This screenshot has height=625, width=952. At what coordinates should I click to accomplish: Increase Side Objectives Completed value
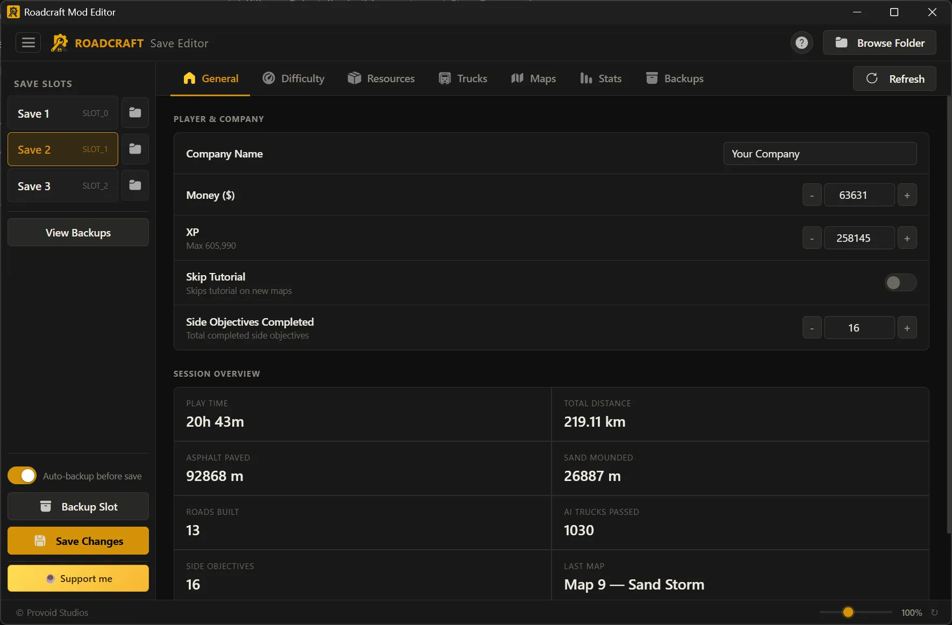click(907, 328)
